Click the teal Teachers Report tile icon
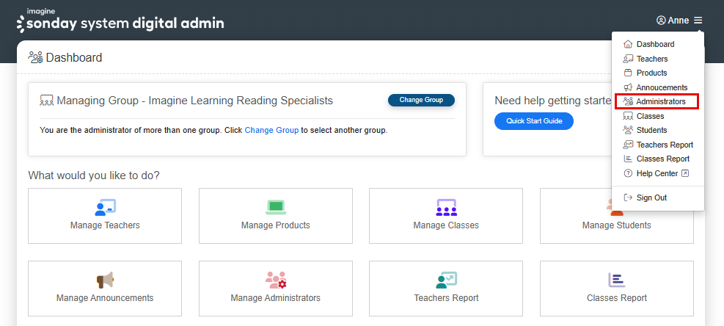This screenshot has height=326, width=724. tap(446, 280)
